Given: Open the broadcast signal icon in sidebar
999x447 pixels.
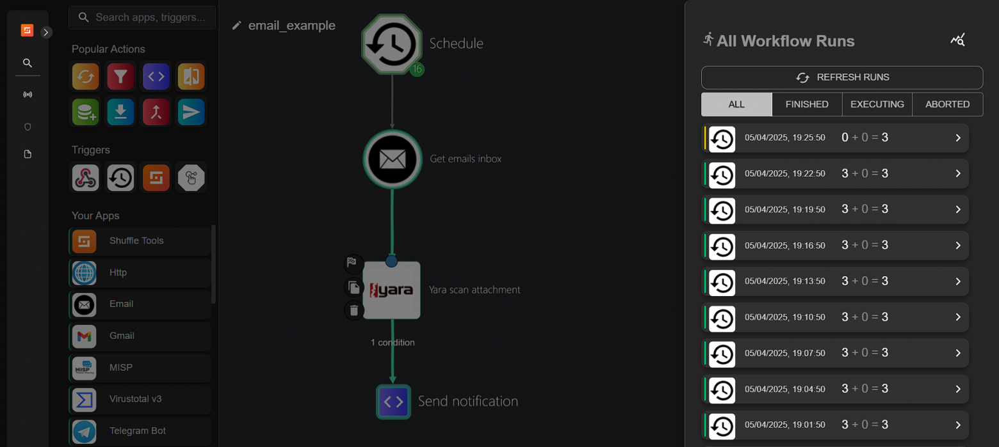Looking at the screenshot, I should (27, 95).
